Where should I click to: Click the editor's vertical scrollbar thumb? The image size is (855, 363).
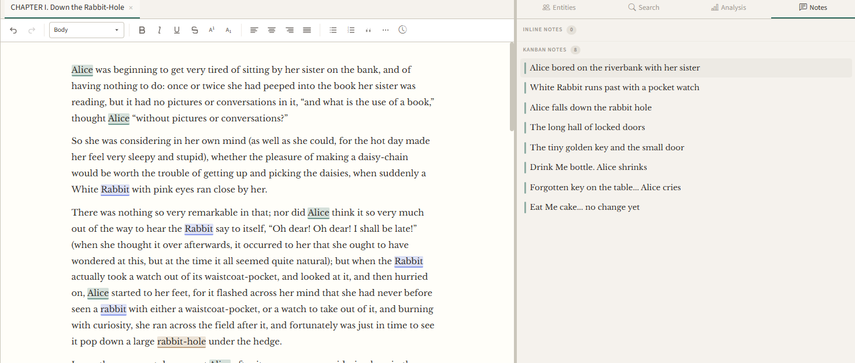tap(512, 87)
